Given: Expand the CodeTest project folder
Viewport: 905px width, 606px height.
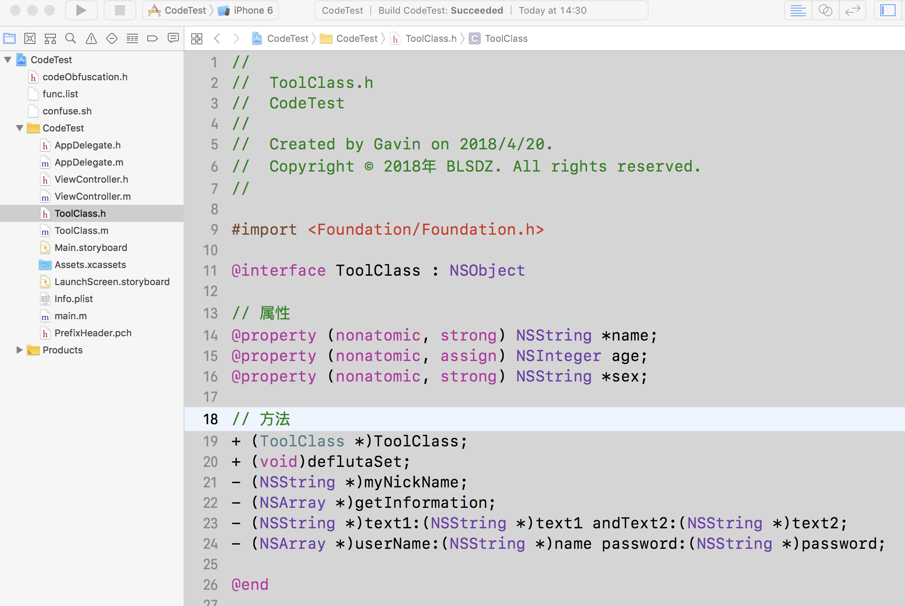Looking at the screenshot, I should [7, 59].
